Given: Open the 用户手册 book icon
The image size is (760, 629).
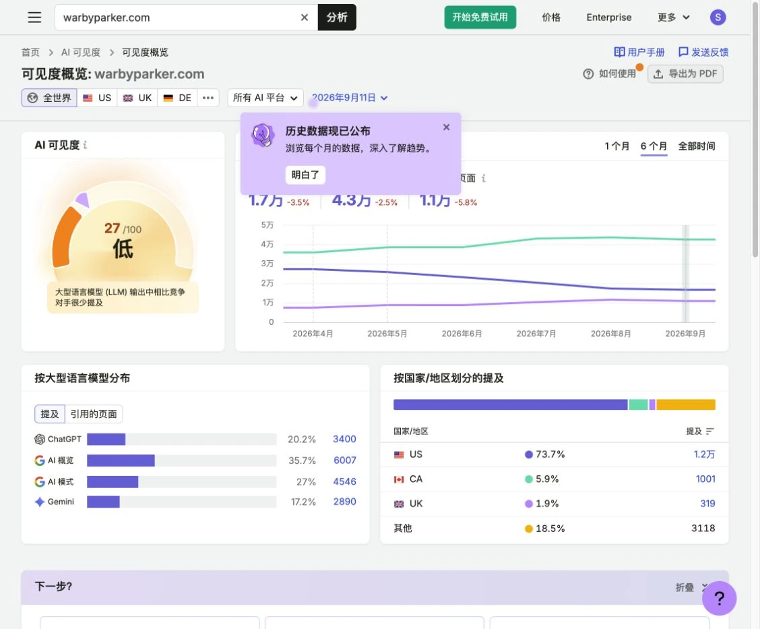Looking at the screenshot, I should point(619,52).
